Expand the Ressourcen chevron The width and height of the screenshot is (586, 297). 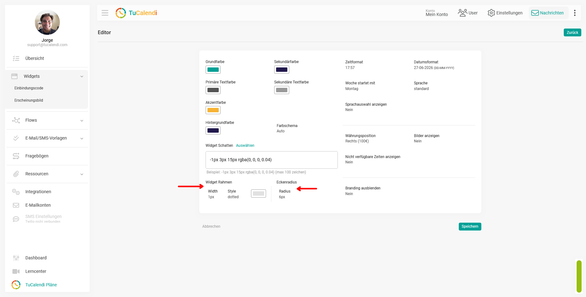82,174
